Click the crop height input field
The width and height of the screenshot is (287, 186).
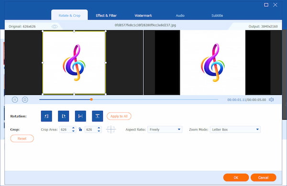point(91,130)
